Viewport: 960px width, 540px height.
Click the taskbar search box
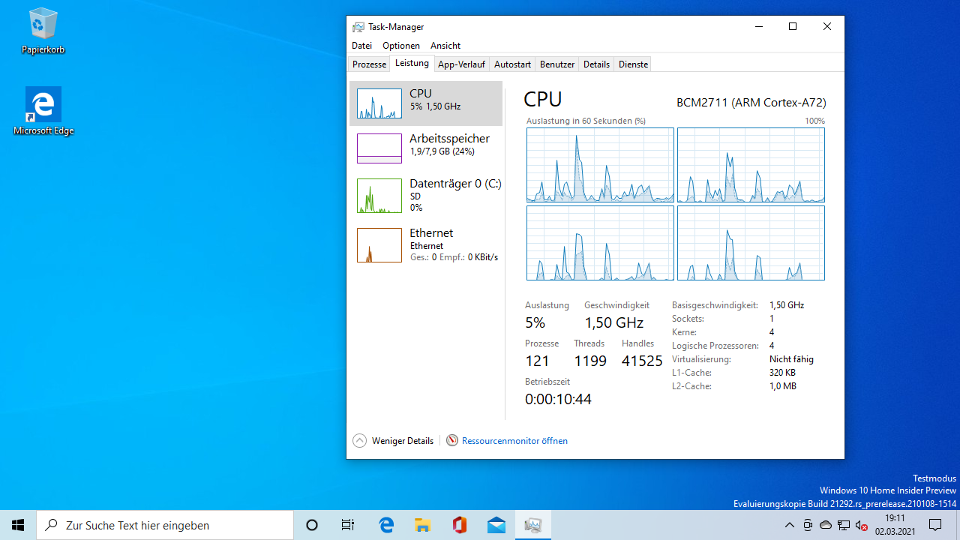point(165,525)
